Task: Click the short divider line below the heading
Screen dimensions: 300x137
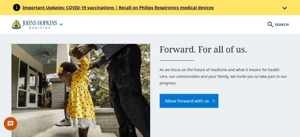Action: click(x=177, y=60)
